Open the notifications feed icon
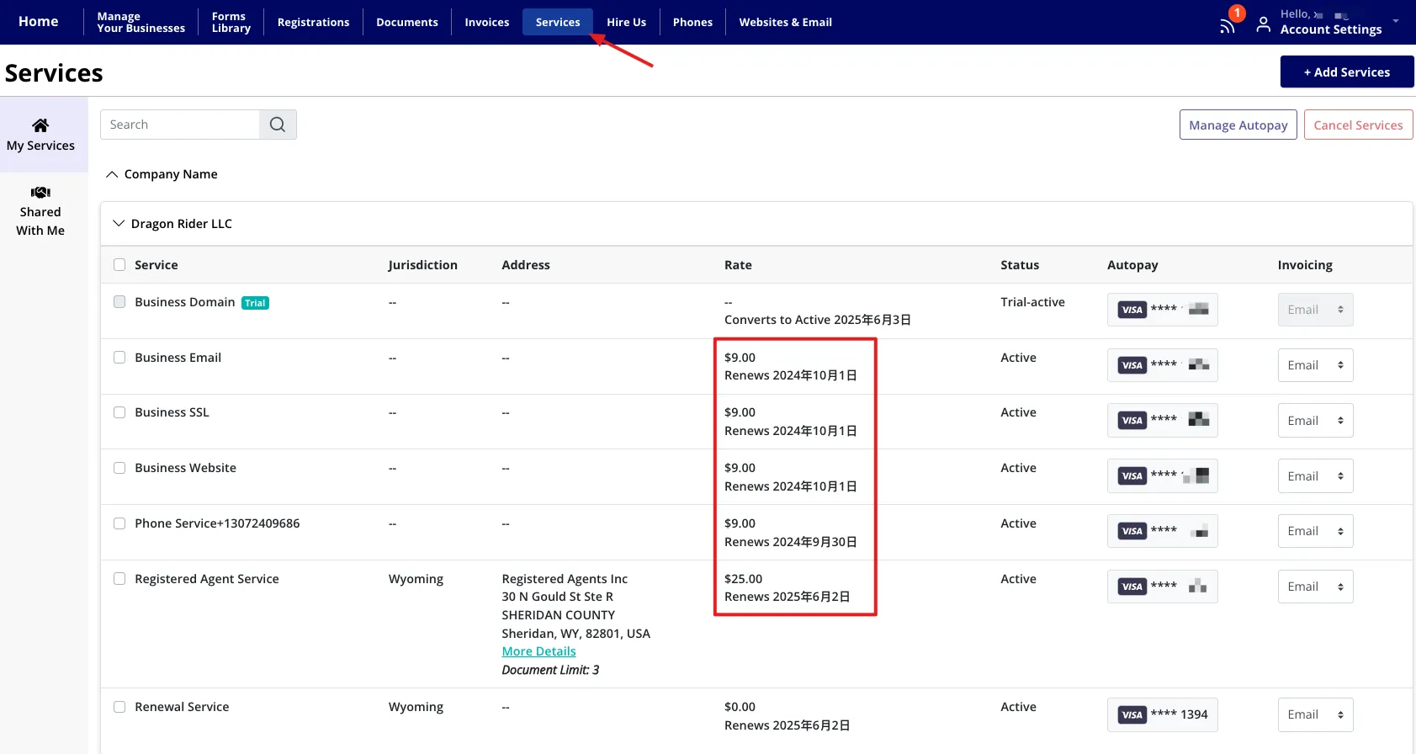The image size is (1416, 754). [1228, 26]
